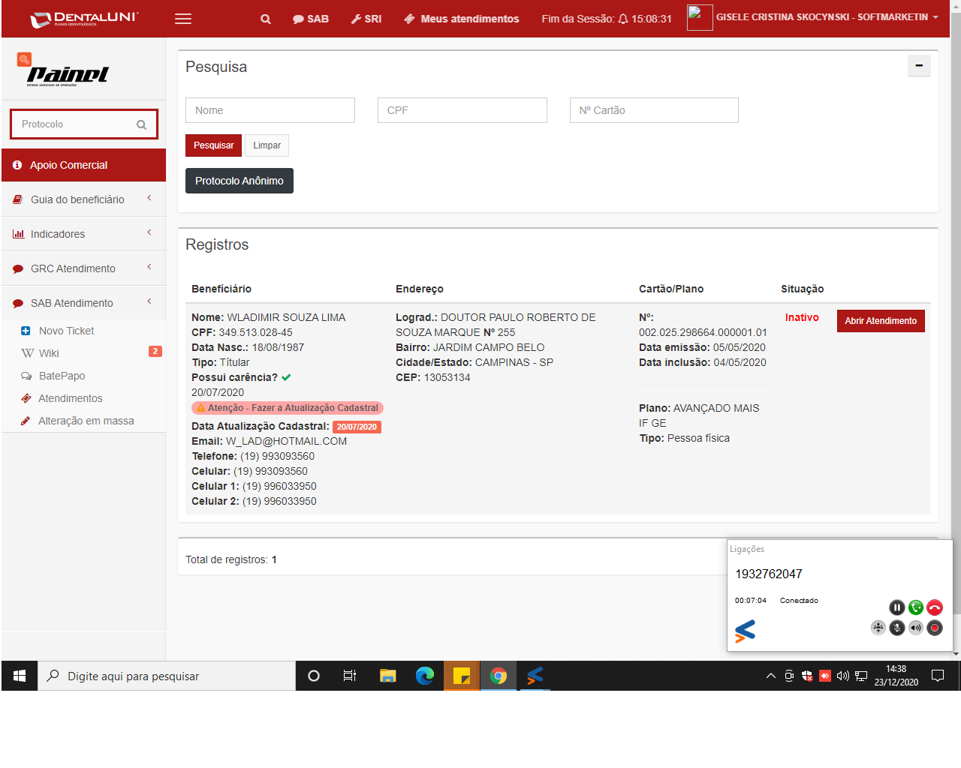Click the CPF input field
The image size is (961, 768).
pyautogui.click(x=462, y=110)
